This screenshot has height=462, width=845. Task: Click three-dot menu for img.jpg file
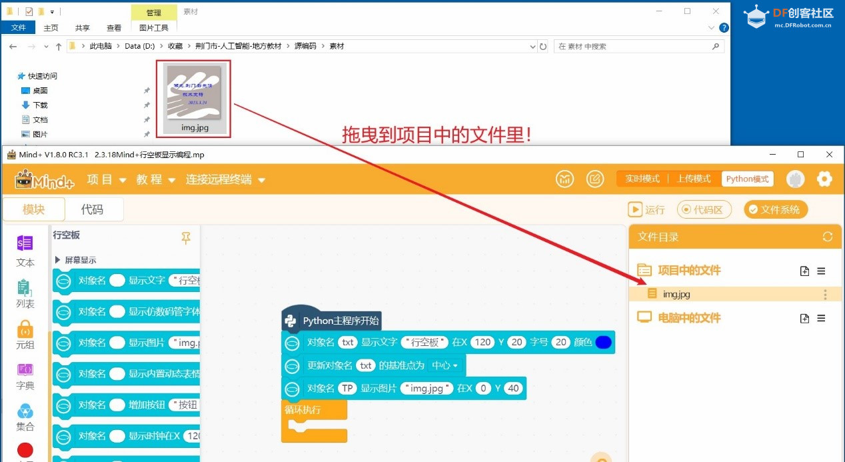tap(826, 294)
